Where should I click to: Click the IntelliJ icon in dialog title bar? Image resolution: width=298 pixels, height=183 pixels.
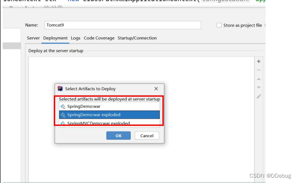coord(60,89)
